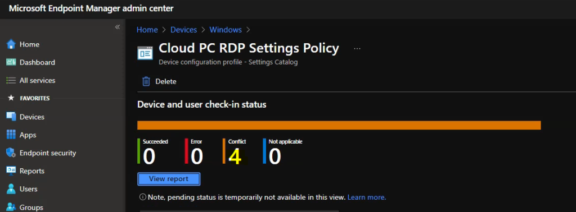
Task: Click the Devices icon in sidebar
Action: [x=11, y=117]
